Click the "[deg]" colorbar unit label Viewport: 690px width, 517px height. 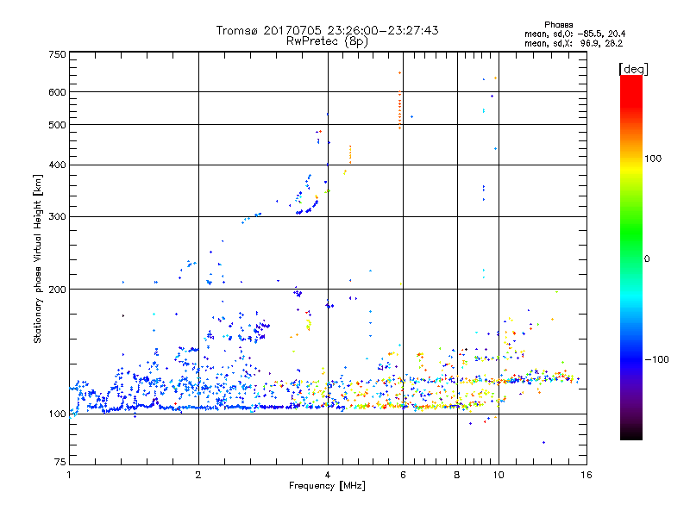tap(633, 69)
